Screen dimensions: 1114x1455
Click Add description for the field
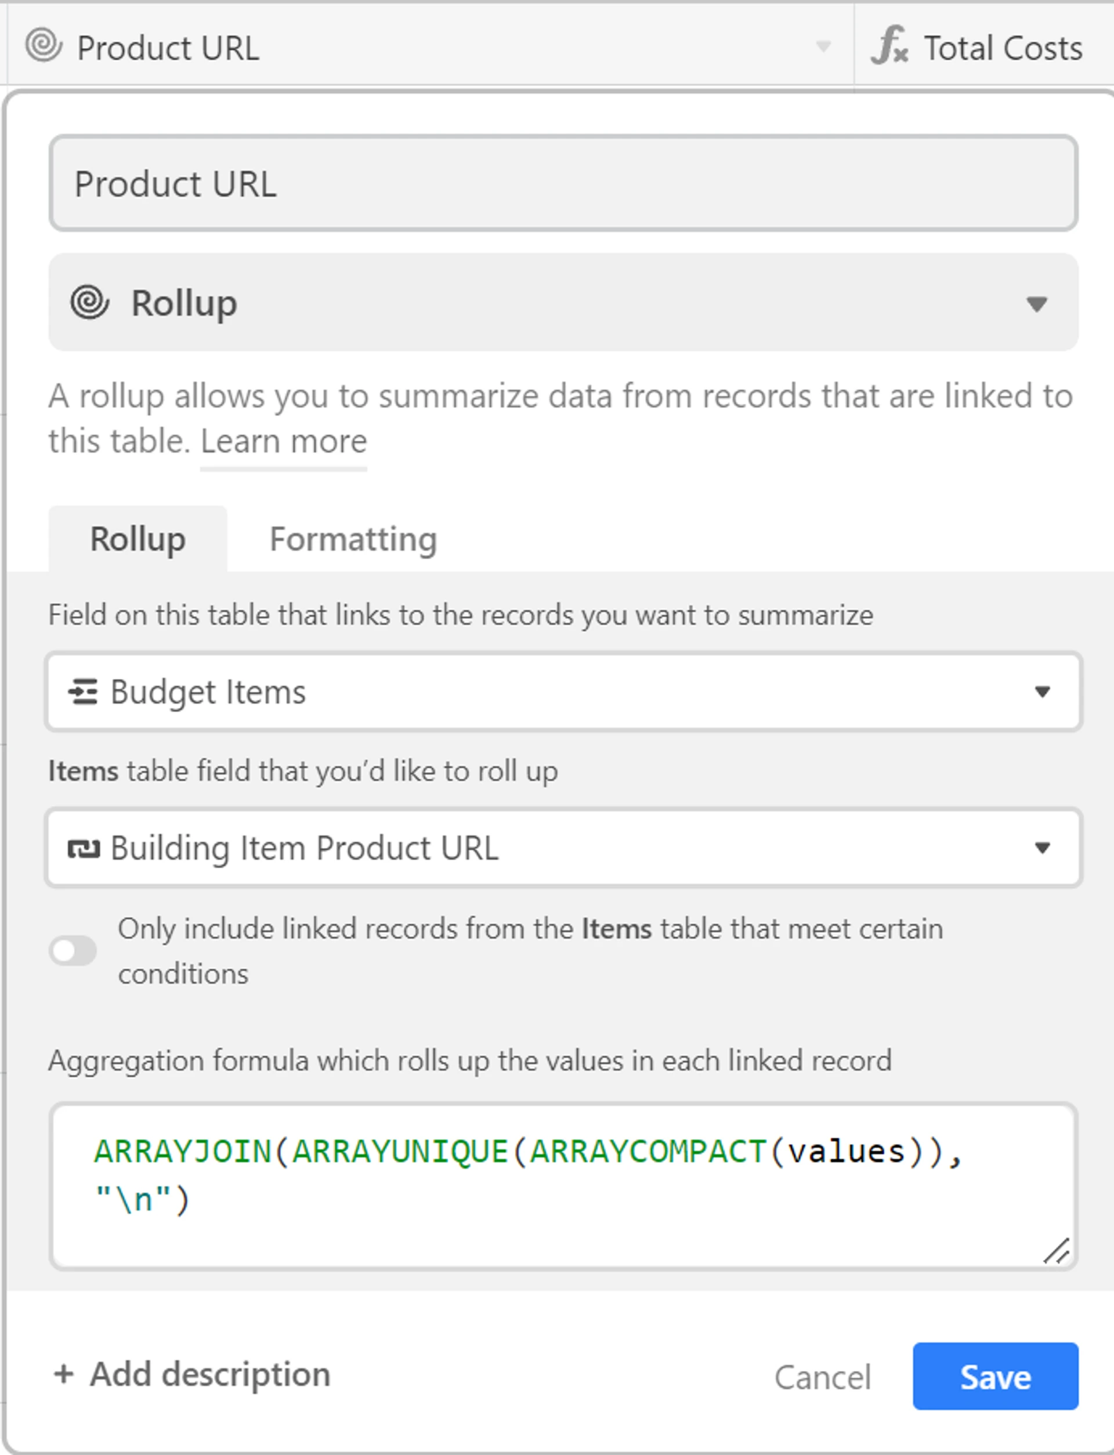point(209,1373)
